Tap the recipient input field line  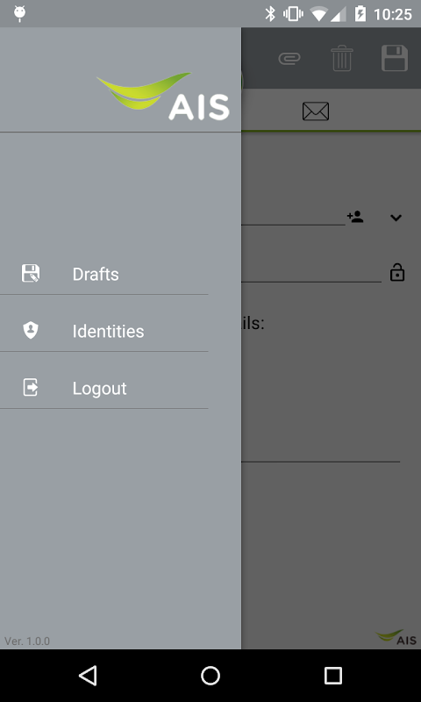click(293, 217)
